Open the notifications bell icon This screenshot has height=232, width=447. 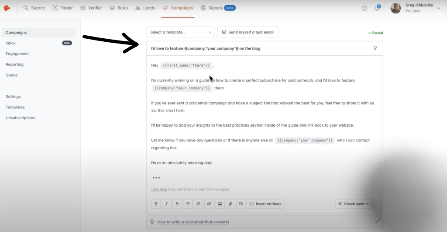pos(377,8)
